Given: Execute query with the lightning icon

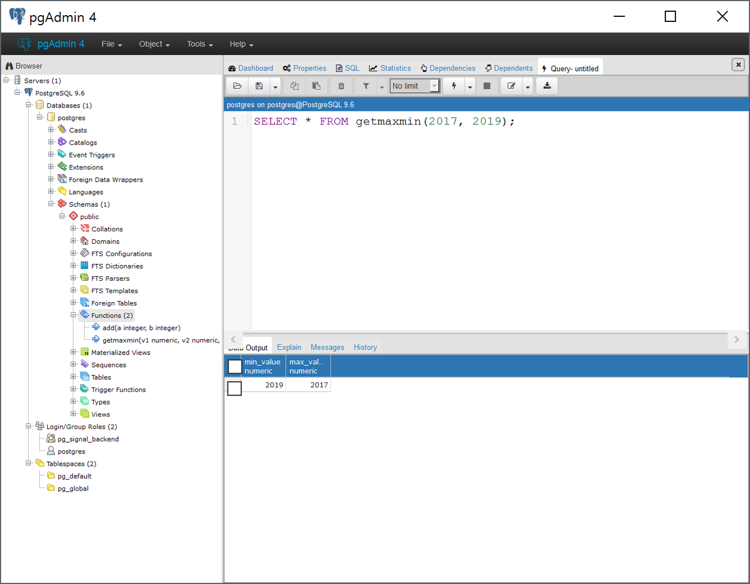Looking at the screenshot, I should (454, 86).
